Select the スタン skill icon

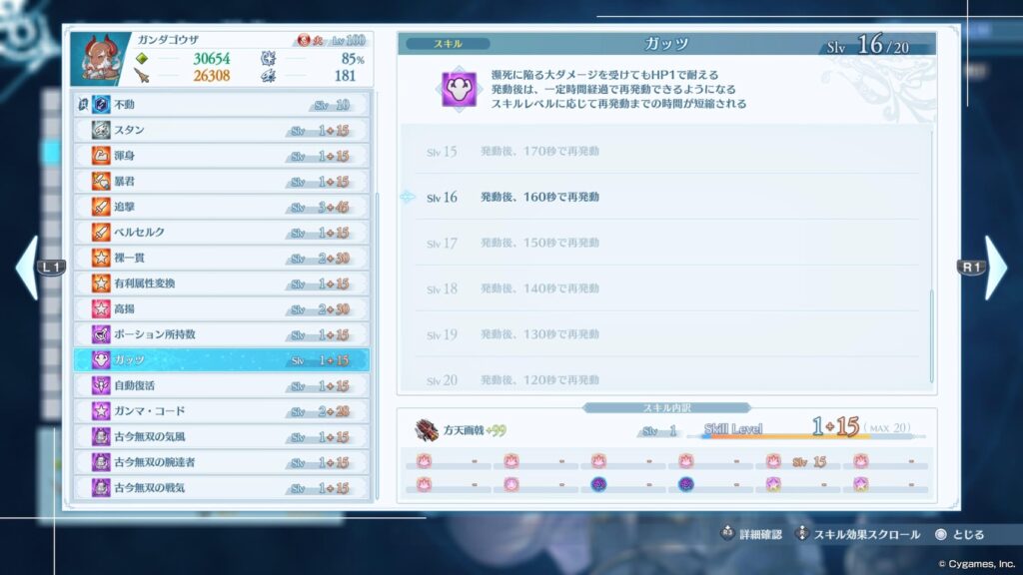101,130
